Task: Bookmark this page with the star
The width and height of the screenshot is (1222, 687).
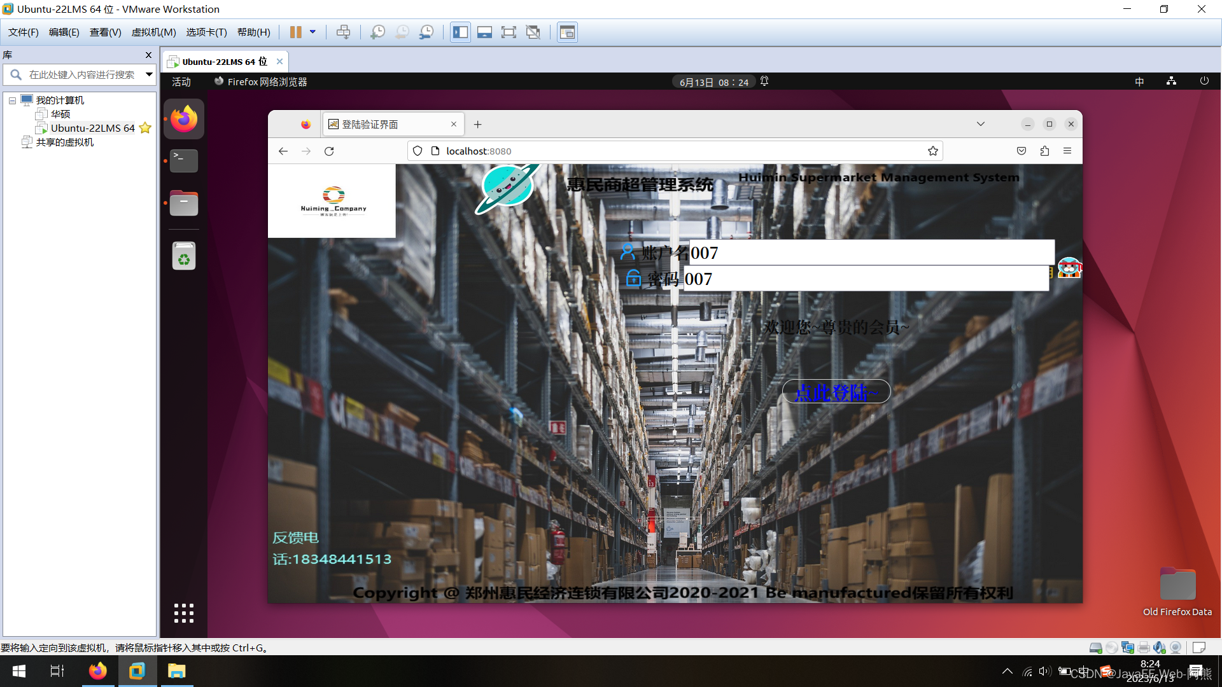Action: 933,151
